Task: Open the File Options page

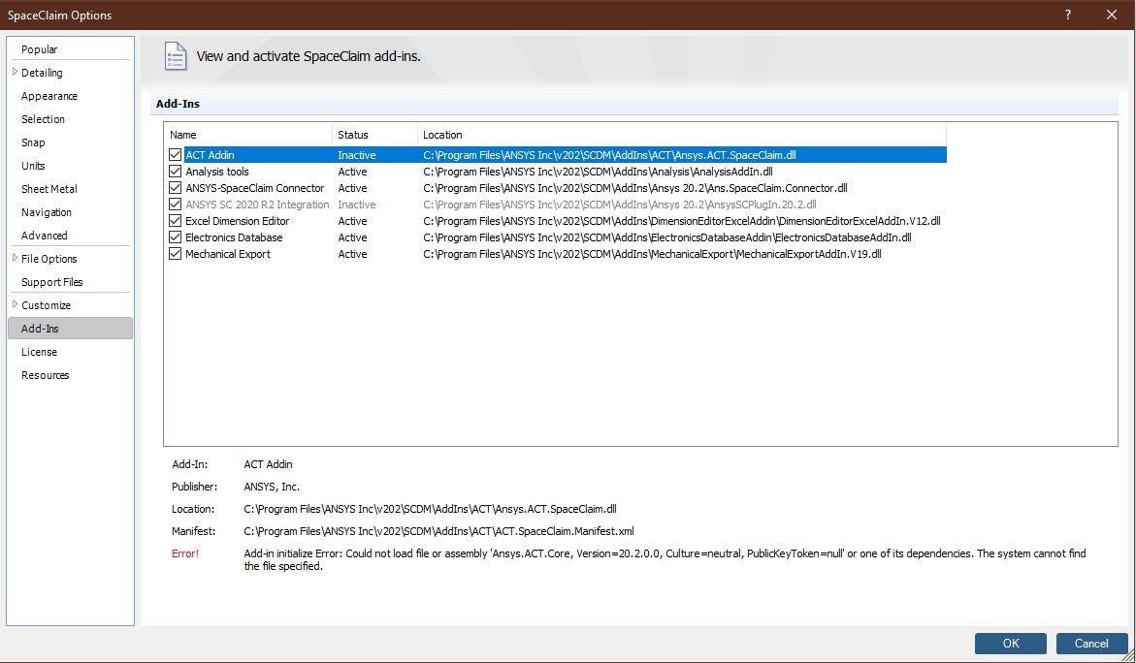Action: click(49, 259)
